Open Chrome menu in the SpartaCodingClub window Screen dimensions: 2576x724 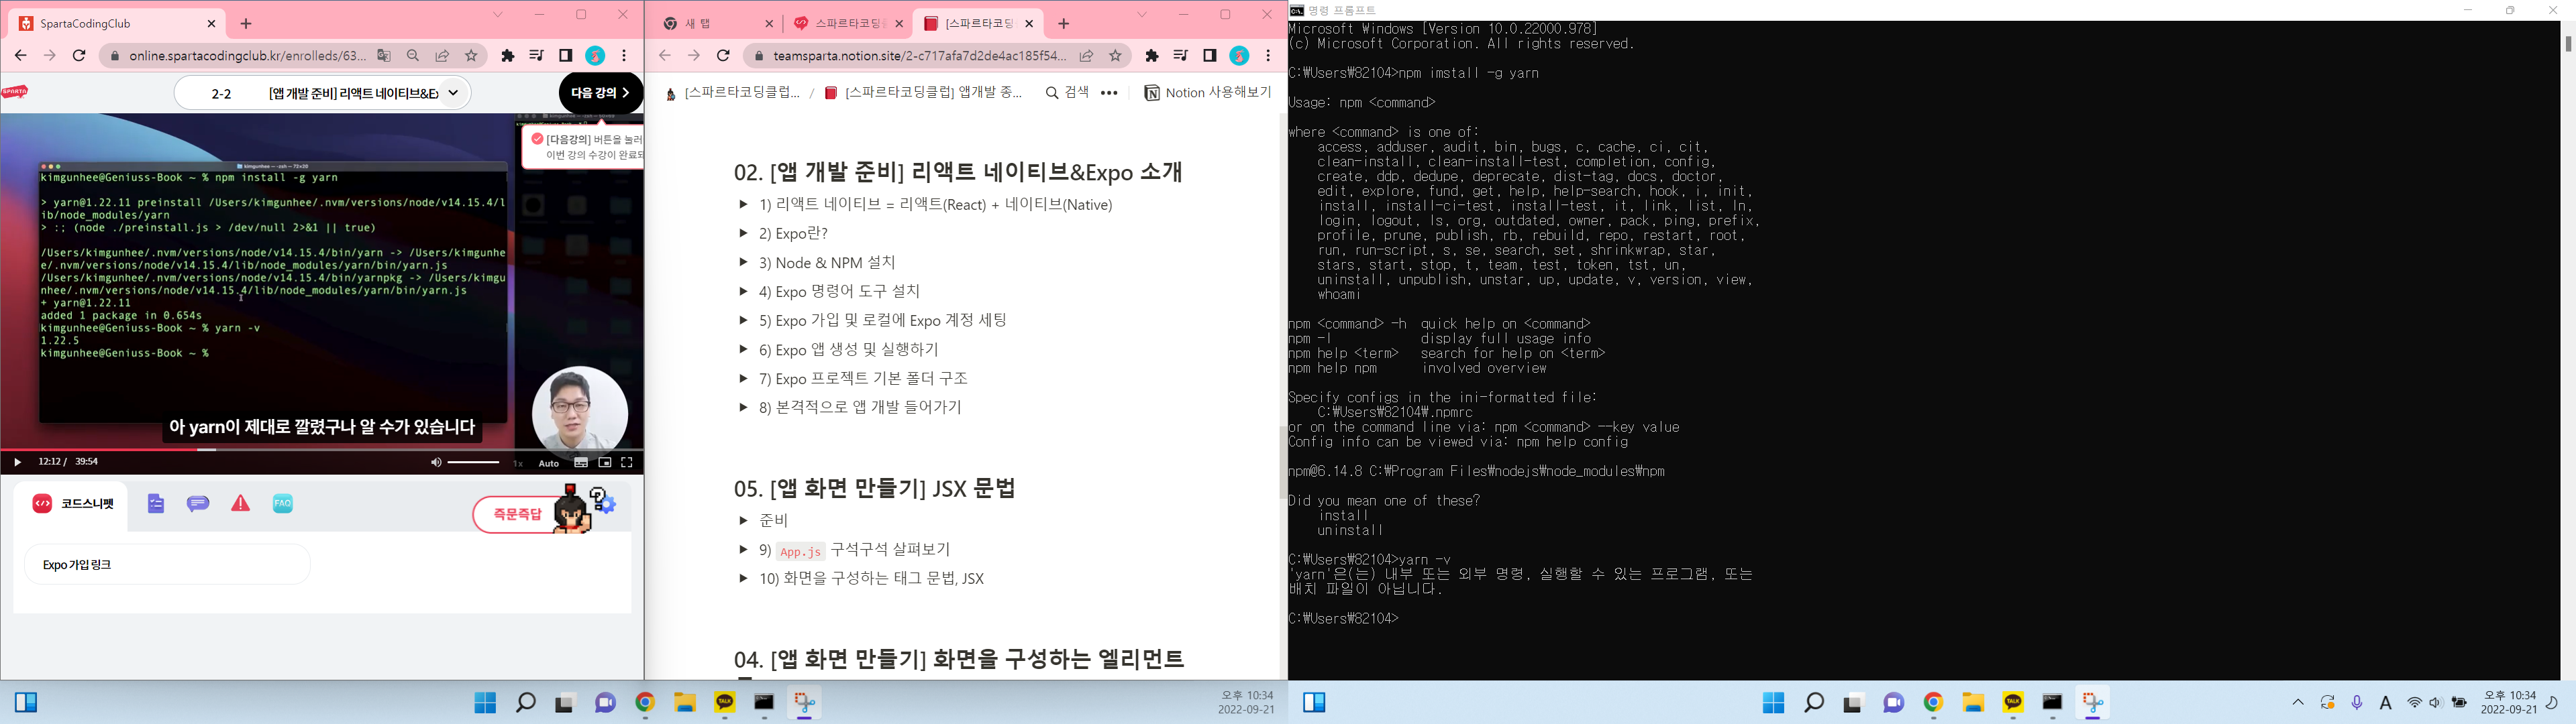[625, 56]
